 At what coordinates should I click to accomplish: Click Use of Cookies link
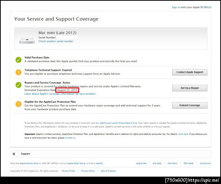[x=108, y=171]
